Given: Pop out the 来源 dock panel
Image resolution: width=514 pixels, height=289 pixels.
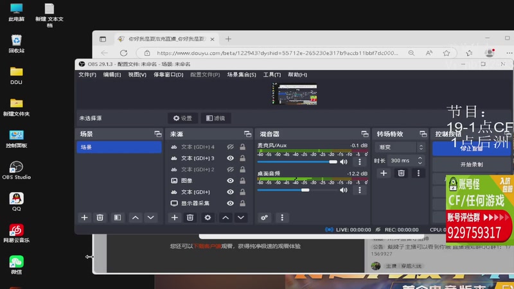Looking at the screenshot, I should [248, 134].
